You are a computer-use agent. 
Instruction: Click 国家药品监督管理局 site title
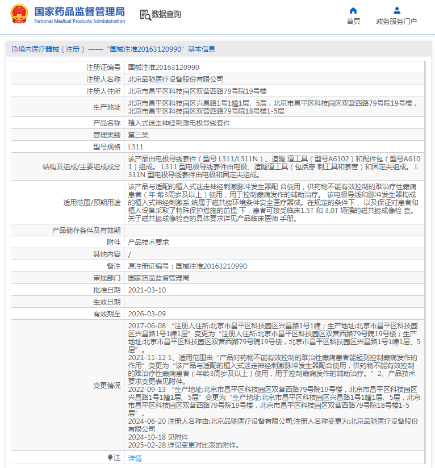click(80, 11)
